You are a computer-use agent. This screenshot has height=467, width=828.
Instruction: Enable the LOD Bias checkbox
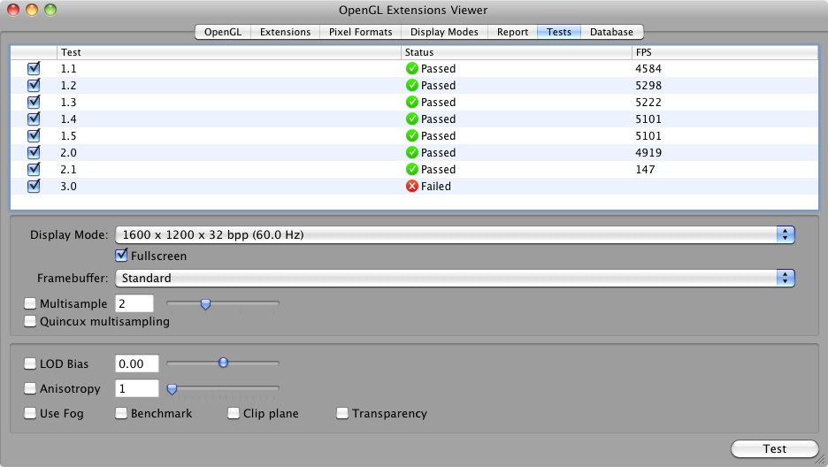pyautogui.click(x=30, y=364)
